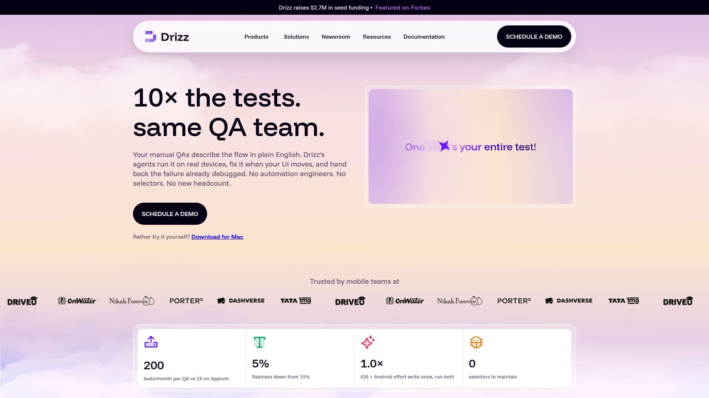709x398 pixels.
Task: Click the upload icon above 200 stat
Action: click(x=151, y=342)
